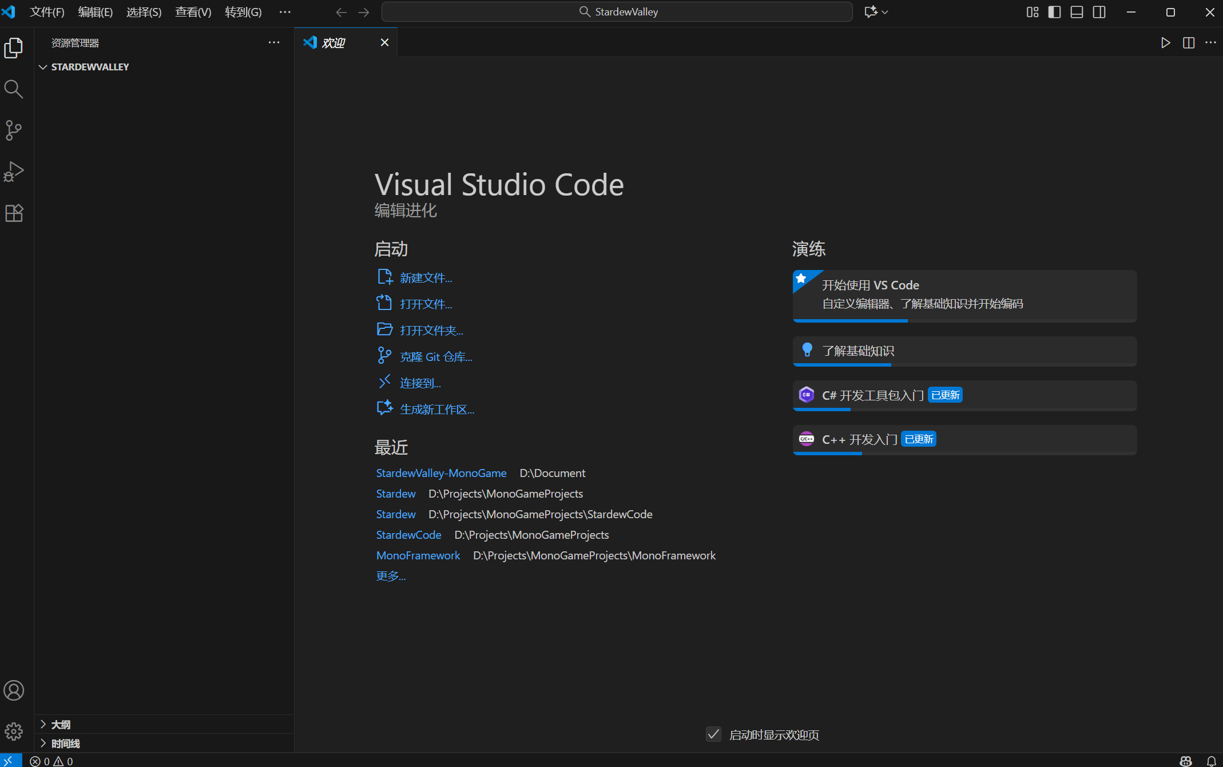Open the Manage gear menu
Viewport: 1223px width, 767px height.
14,731
